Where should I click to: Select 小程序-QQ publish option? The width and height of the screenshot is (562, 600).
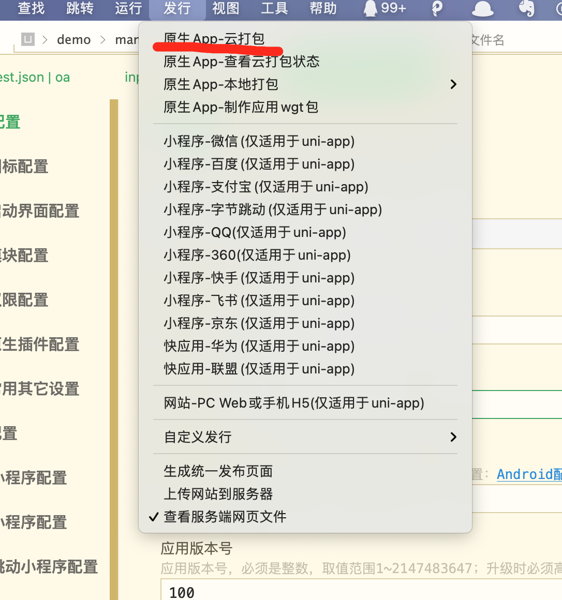tap(305, 232)
